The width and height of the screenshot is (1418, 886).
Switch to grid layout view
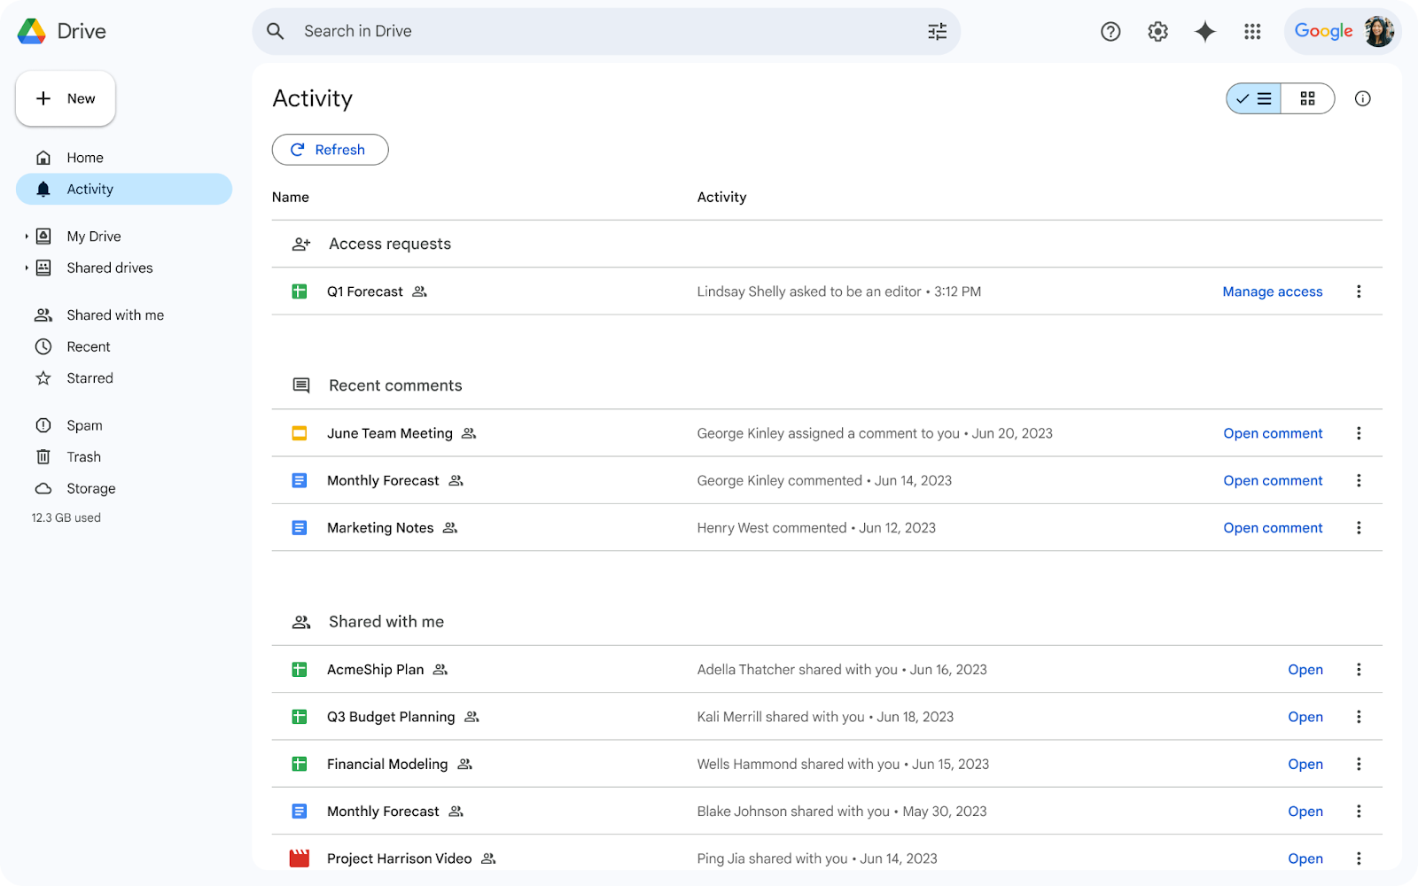[1307, 98]
